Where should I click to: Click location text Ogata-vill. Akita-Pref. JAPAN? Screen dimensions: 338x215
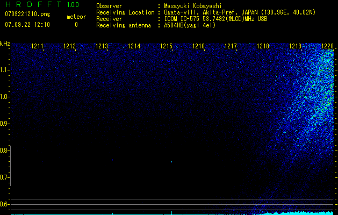[211, 12]
